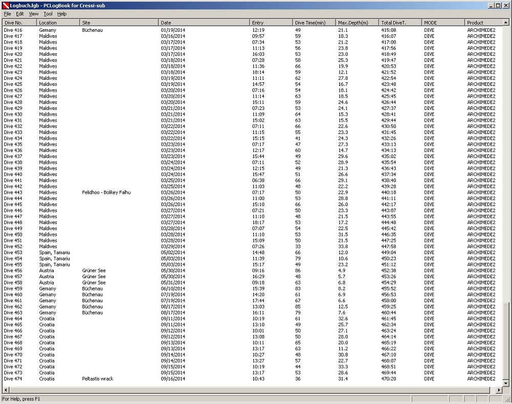The width and height of the screenshot is (512, 404).
Task: Select the Dive 436 row
Action: click(x=252, y=150)
